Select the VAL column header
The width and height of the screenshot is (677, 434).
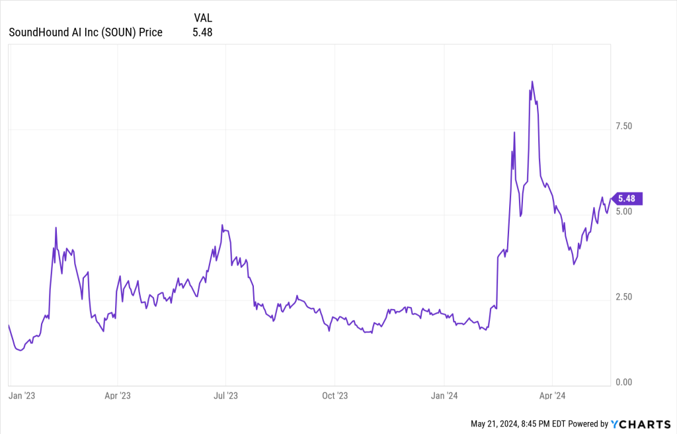coord(203,17)
